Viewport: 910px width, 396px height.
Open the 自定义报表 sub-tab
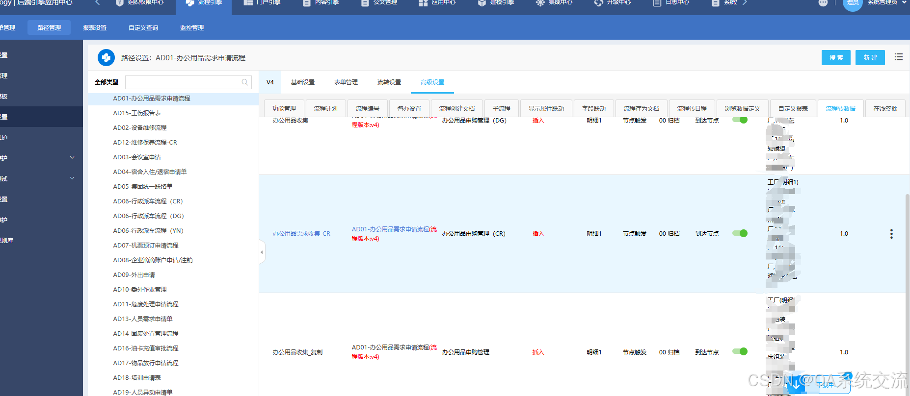pyautogui.click(x=793, y=108)
